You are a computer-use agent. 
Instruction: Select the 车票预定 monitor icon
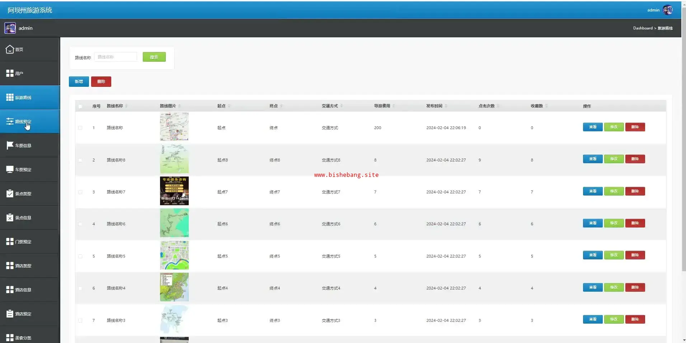pos(10,169)
